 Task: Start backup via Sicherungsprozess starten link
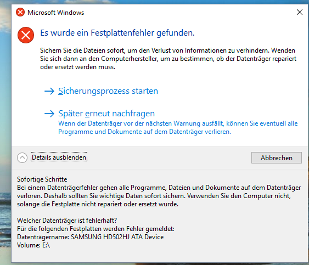point(108,91)
